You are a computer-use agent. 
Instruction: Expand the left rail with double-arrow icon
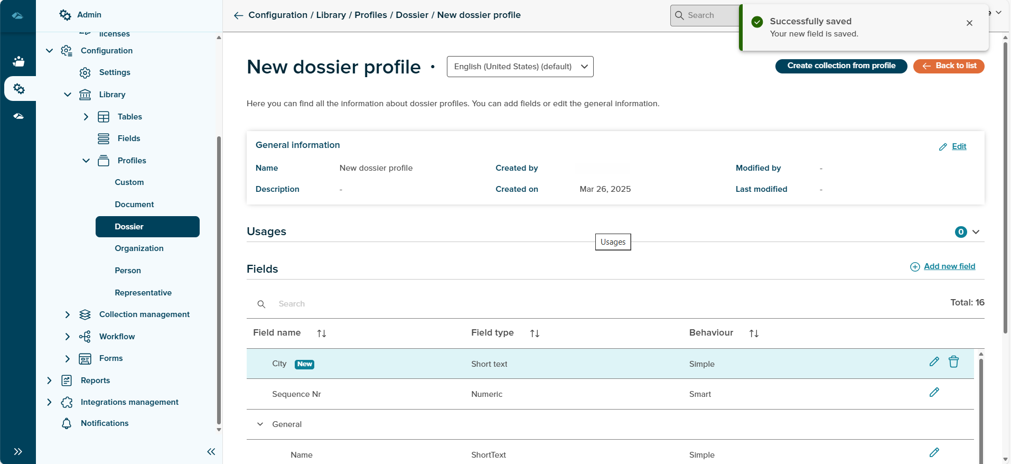18,451
